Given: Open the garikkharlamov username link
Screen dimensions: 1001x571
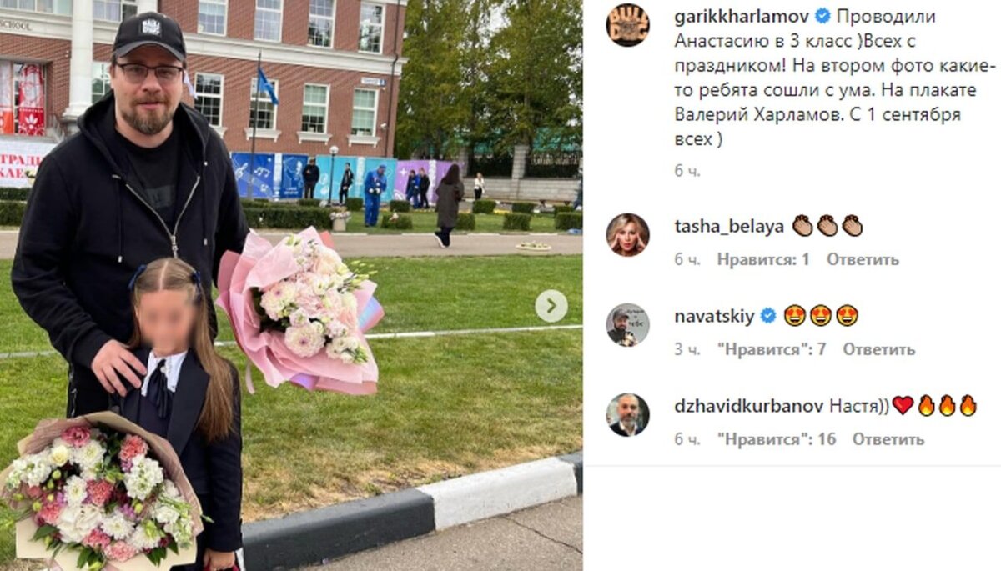Looking at the screenshot, I should (742, 16).
